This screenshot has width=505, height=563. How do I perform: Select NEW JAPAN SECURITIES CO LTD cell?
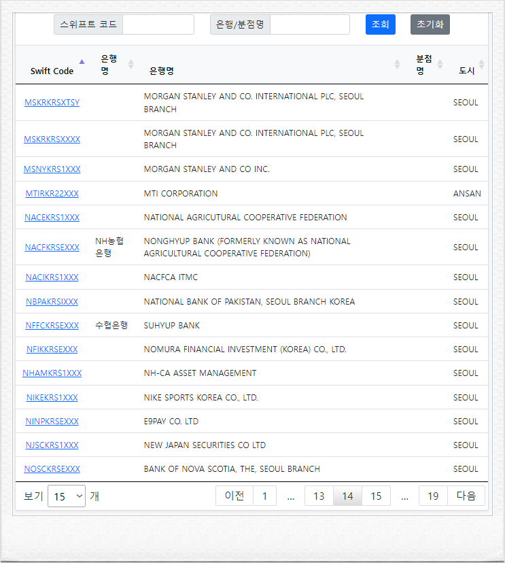[x=205, y=445]
